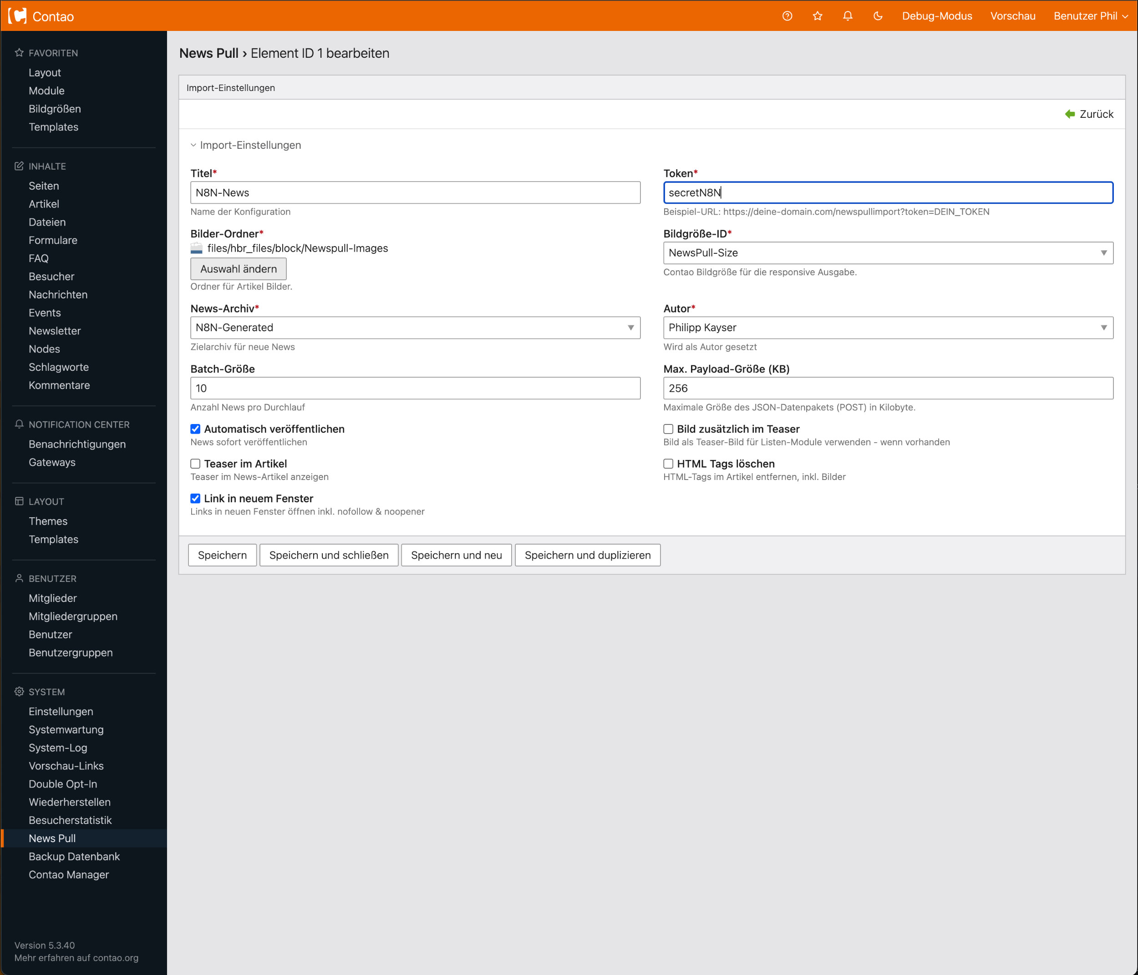Click the folder icon beside Newspull-Images path

tap(197, 249)
